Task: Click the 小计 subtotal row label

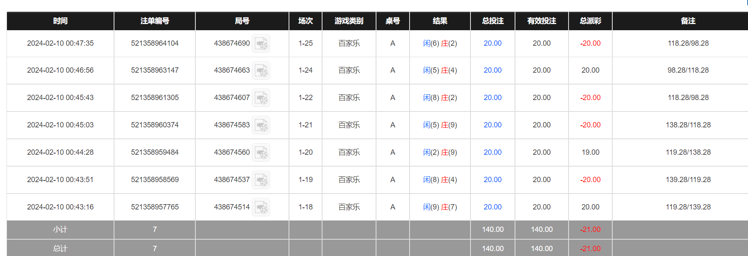Action: click(60, 229)
